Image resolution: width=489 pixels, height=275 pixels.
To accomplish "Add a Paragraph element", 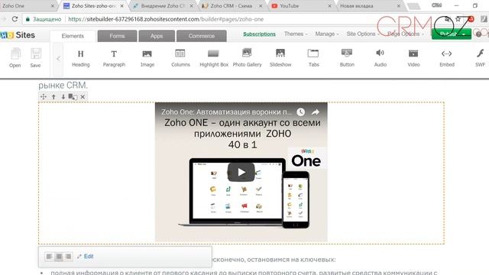I will 114,58.
